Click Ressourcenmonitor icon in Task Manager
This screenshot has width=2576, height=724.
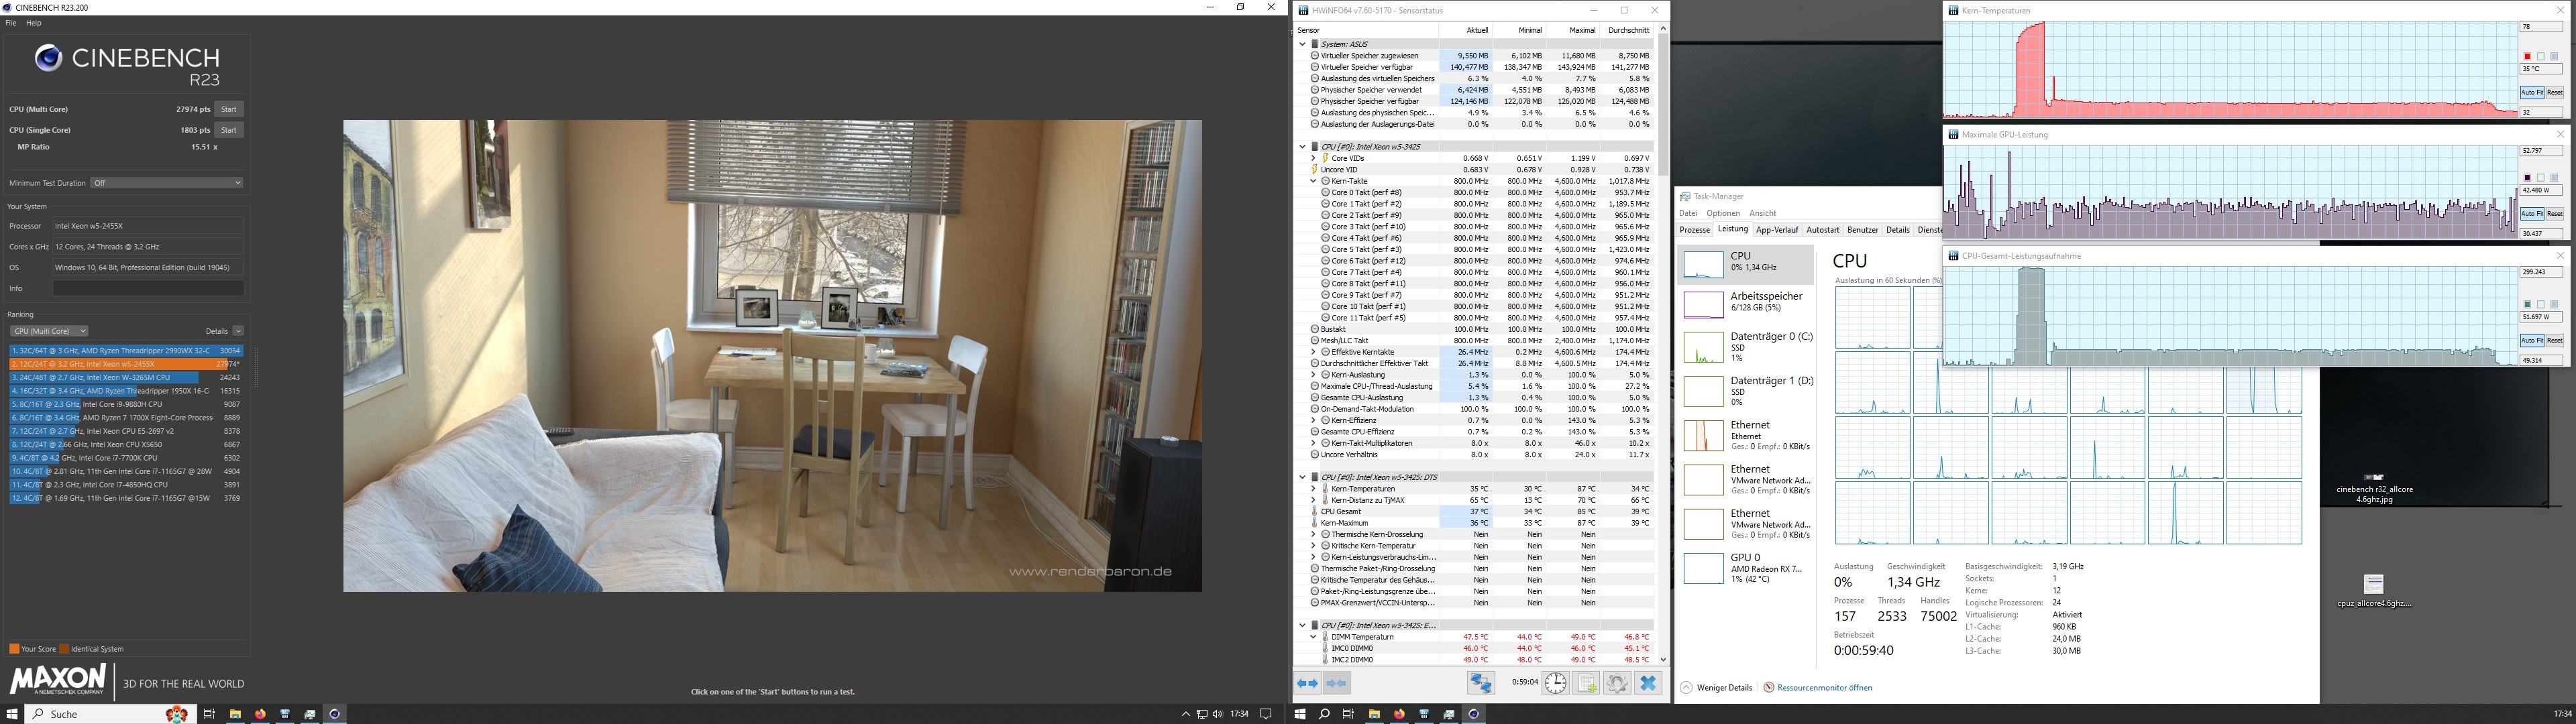1769,688
